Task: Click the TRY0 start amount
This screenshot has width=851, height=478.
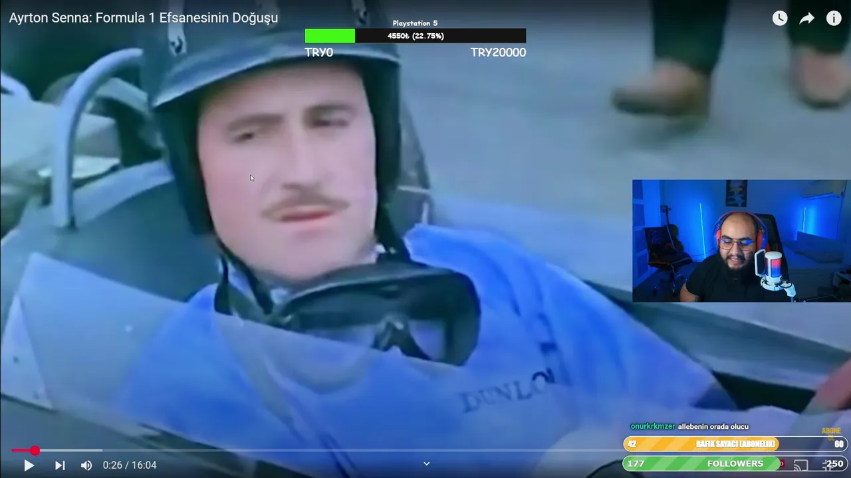Action: 318,52
